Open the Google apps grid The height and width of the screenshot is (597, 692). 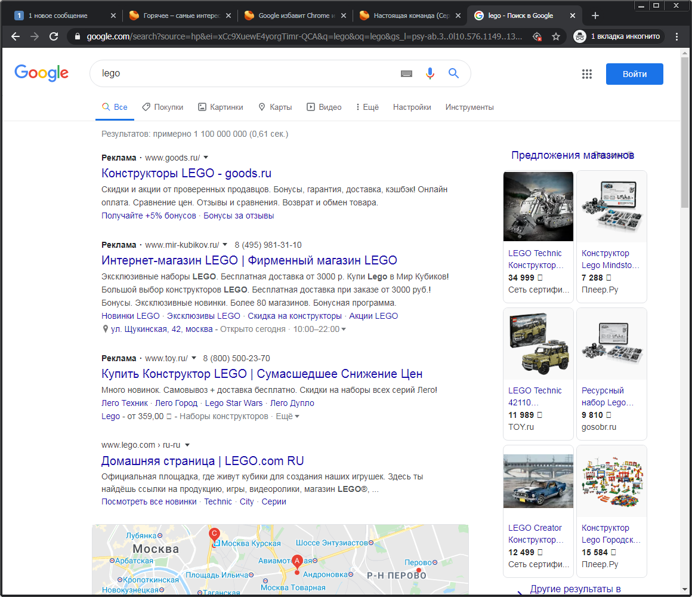(587, 74)
